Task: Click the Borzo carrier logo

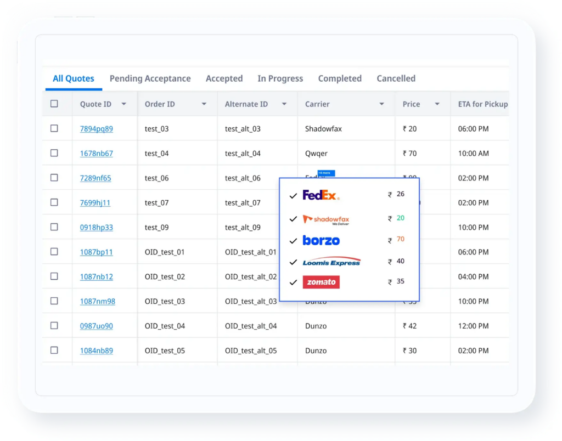Action: [x=321, y=240]
